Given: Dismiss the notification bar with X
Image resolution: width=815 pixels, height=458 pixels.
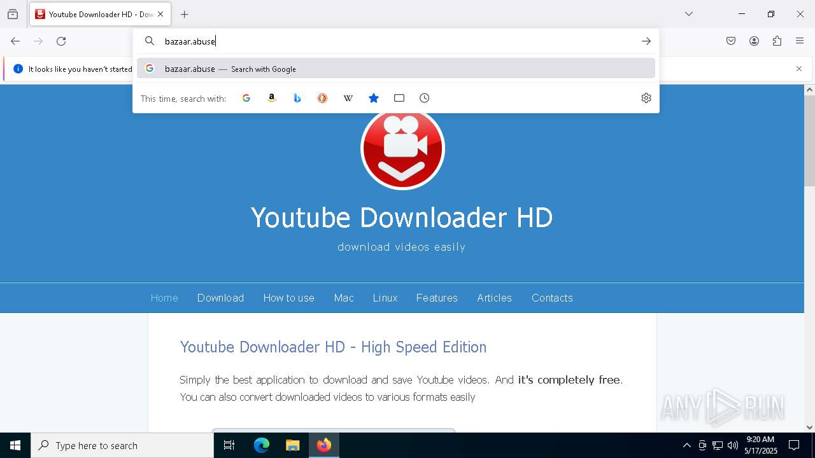Looking at the screenshot, I should pyautogui.click(x=799, y=69).
